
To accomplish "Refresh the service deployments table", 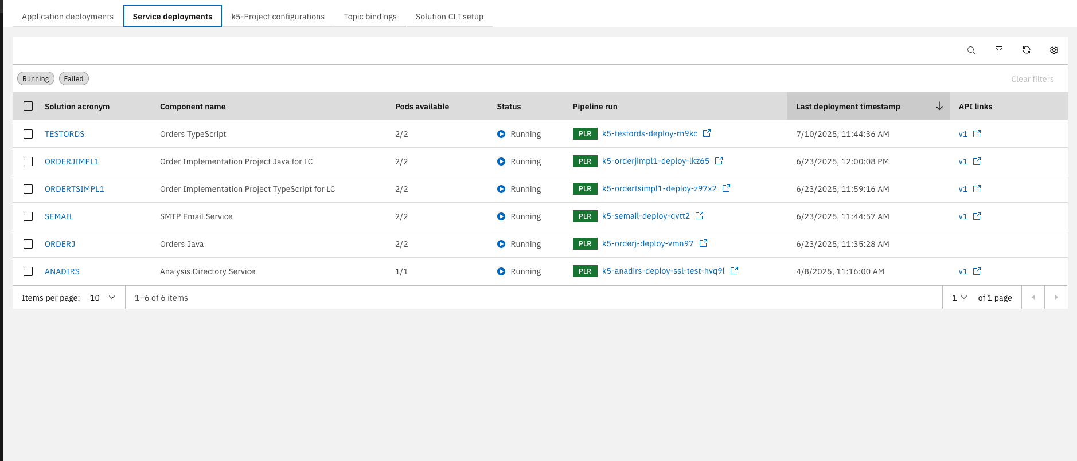I will point(1026,50).
